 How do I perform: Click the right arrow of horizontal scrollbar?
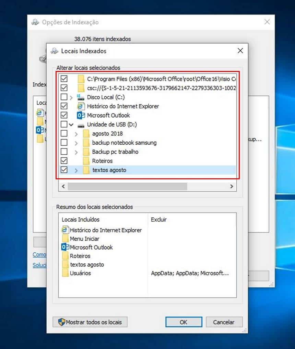tap(232, 186)
